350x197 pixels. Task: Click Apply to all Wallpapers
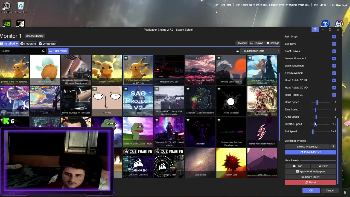(310, 172)
